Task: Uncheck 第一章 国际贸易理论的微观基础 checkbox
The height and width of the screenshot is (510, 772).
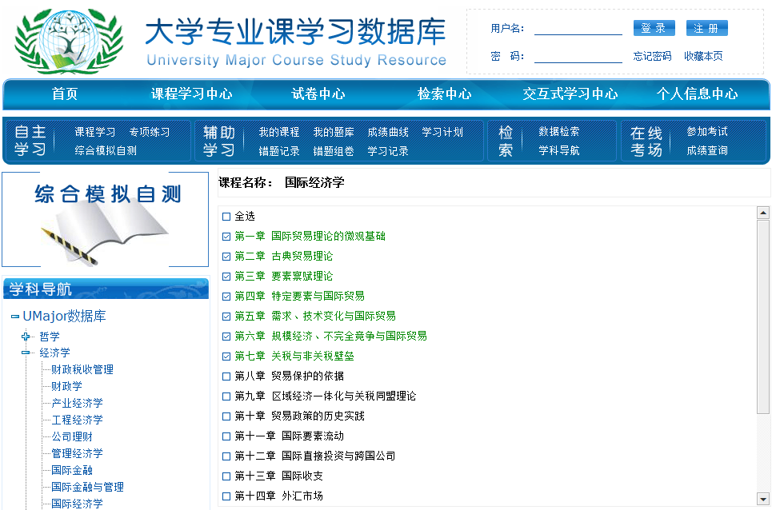Action: 226,237
